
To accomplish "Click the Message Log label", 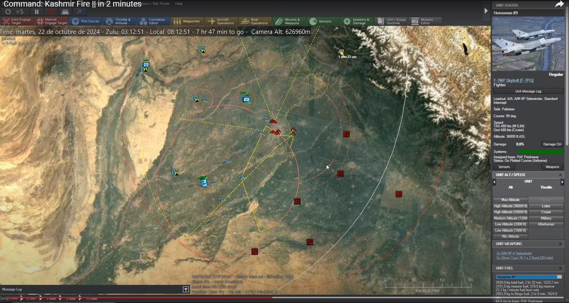I will click(x=12, y=289).
